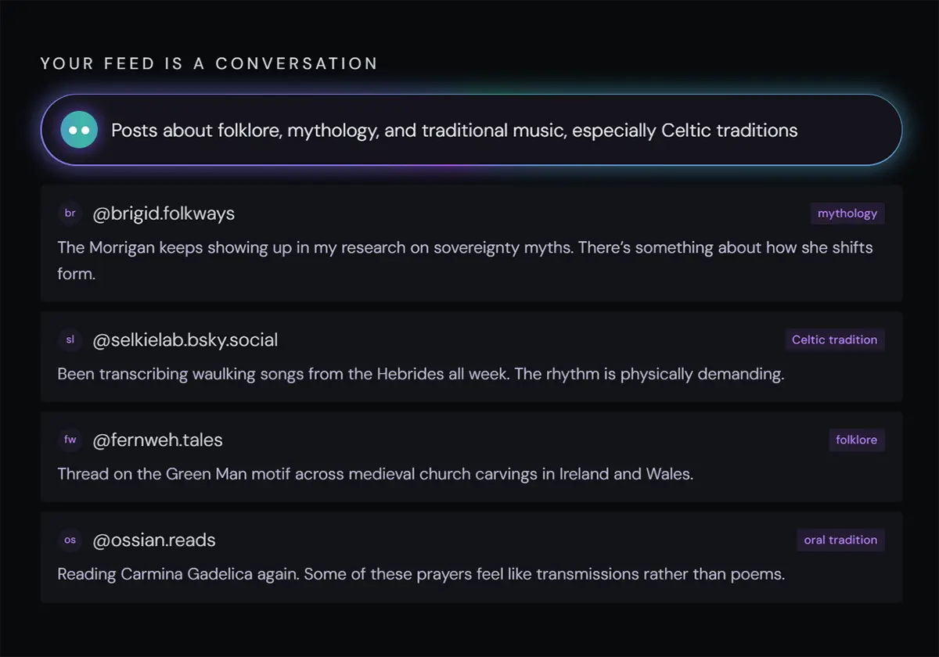Go to the @ossian.reads profile
The image size is (939, 657).
click(154, 540)
